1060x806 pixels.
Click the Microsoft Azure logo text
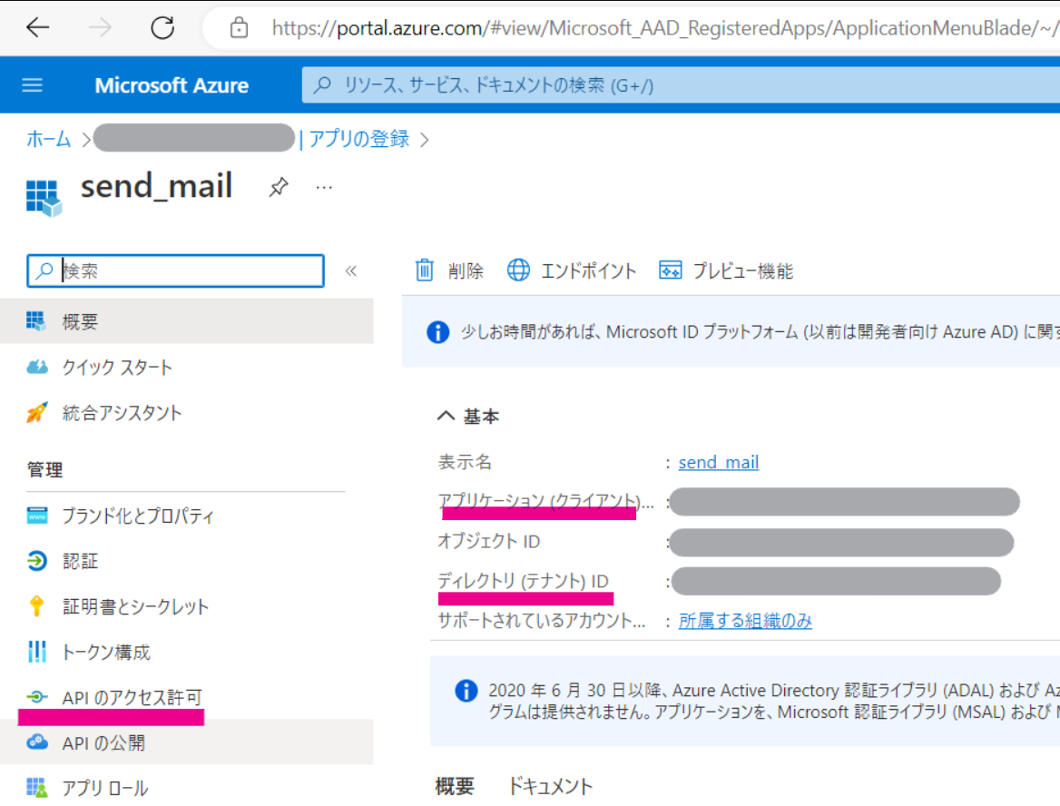172,85
